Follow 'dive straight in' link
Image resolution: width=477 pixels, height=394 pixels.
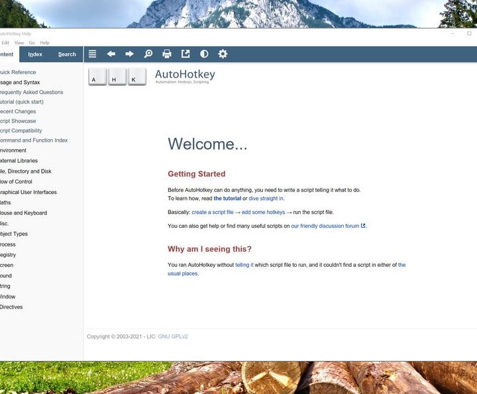(266, 198)
